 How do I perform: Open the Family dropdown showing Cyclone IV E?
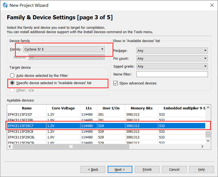pos(64,49)
